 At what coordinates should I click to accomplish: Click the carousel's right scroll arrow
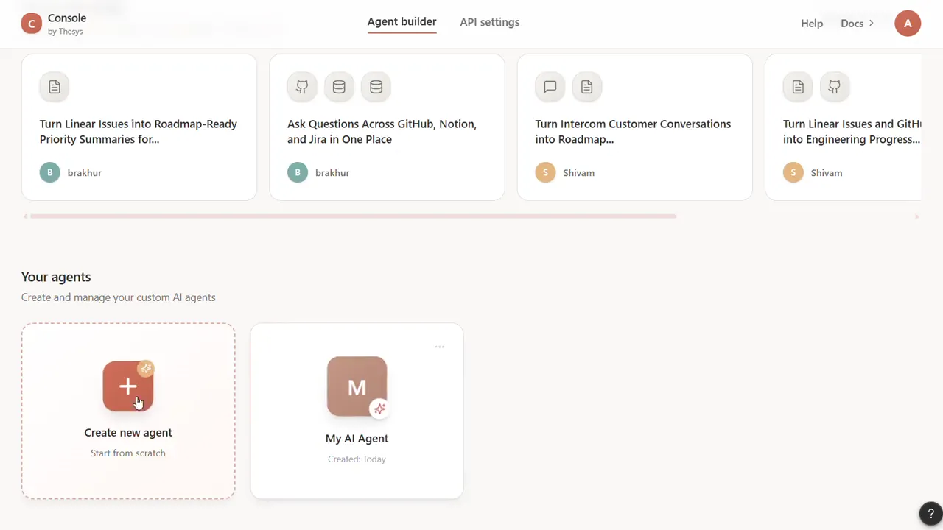click(917, 216)
